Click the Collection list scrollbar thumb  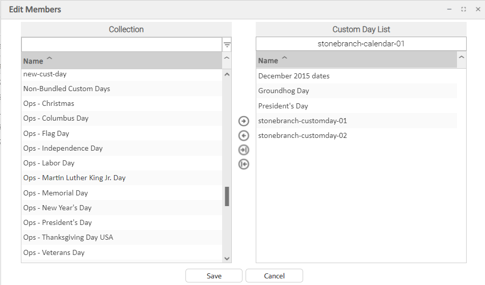pos(227,196)
